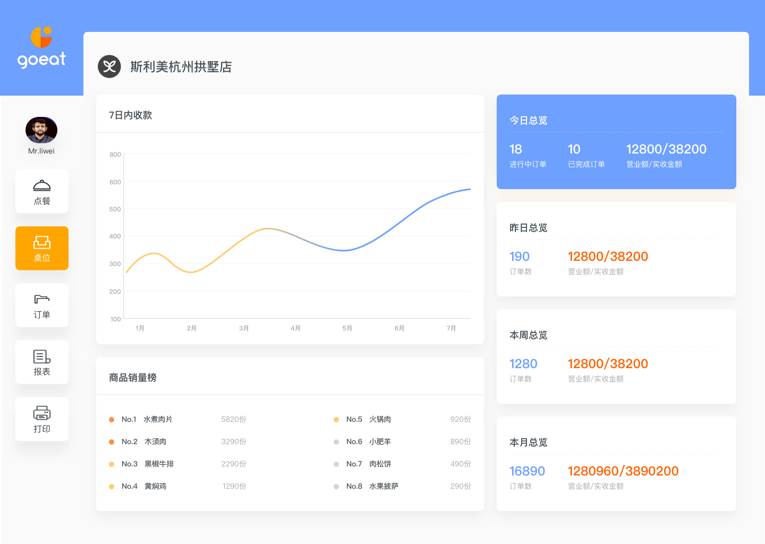Viewport: 765px width, 544px height.
Task: Open 今日总览 in-progress orders count 18
Action: tap(516, 149)
